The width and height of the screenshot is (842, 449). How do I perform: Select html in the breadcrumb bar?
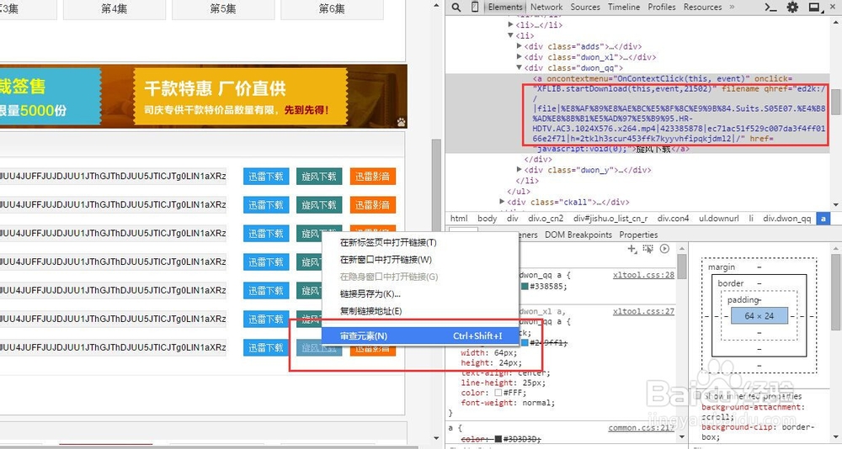pyautogui.click(x=459, y=219)
